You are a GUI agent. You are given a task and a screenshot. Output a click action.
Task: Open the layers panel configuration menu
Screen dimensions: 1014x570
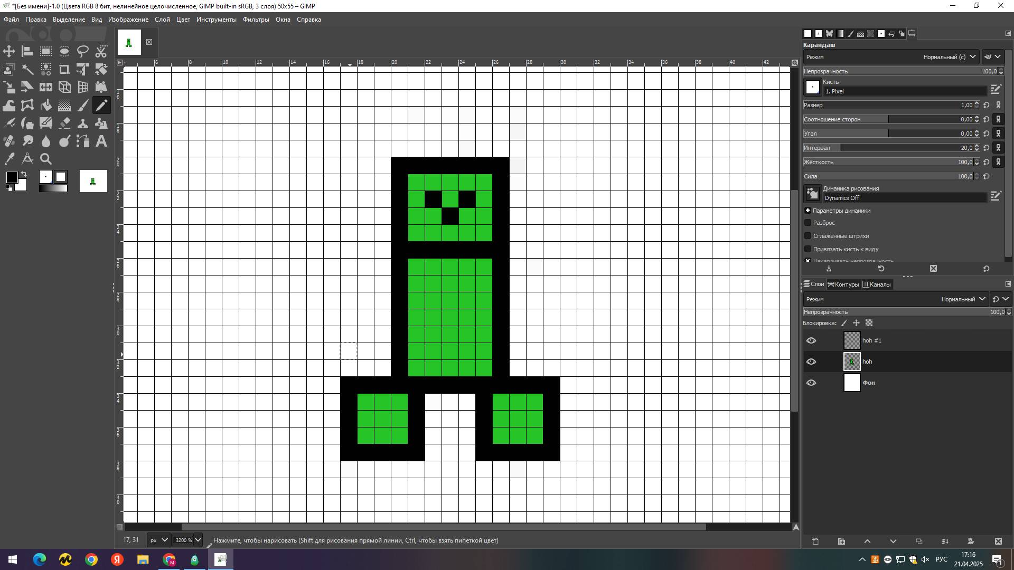pos(1008,284)
